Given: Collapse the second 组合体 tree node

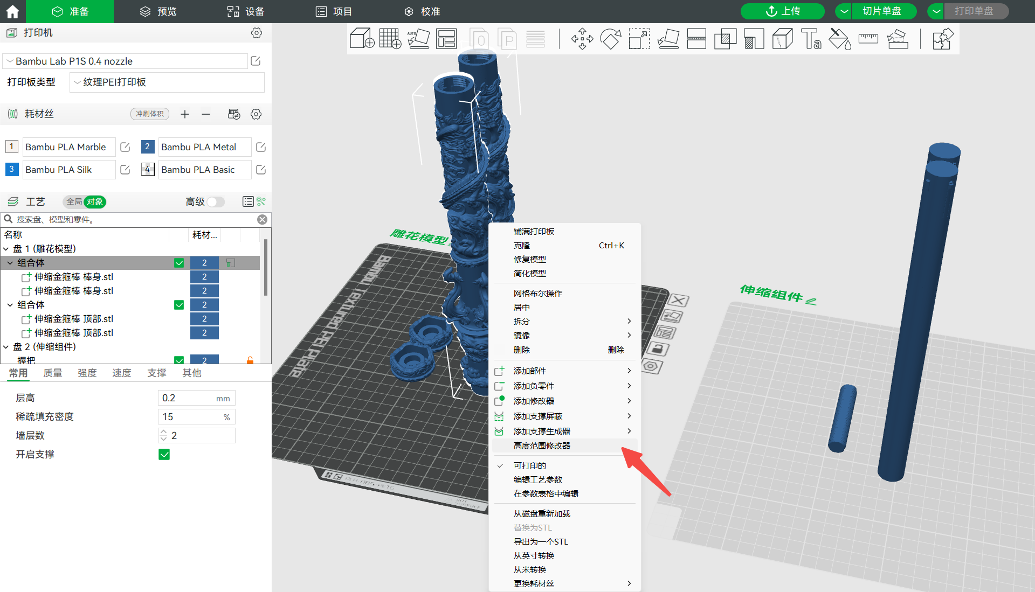Looking at the screenshot, I should (x=10, y=305).
